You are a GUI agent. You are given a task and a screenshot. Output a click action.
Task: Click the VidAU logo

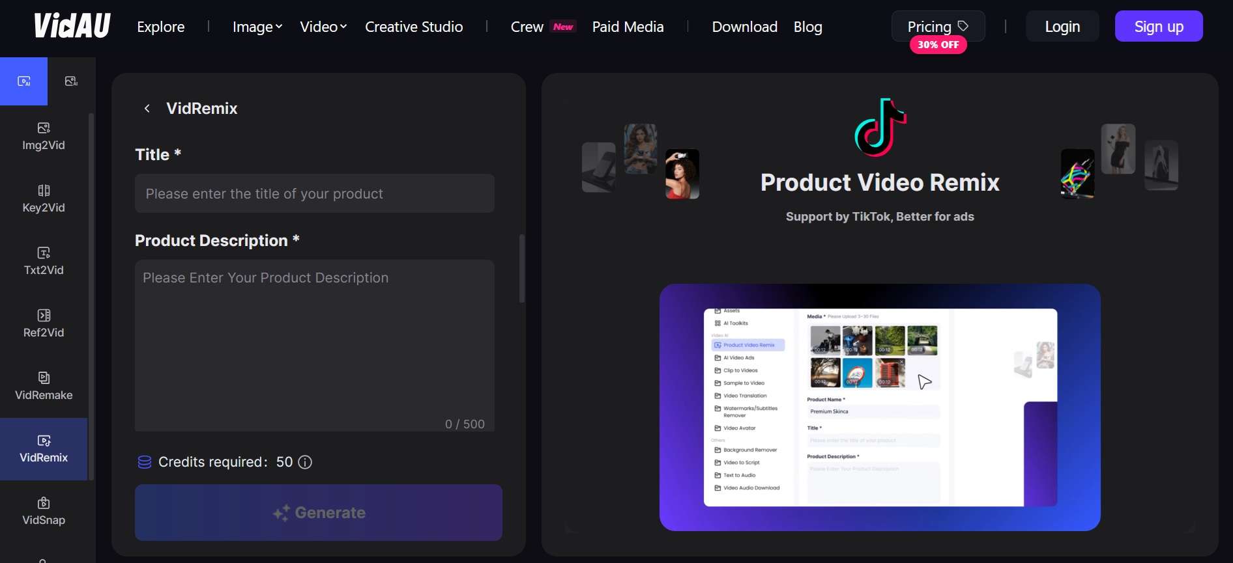pos(72,26)
